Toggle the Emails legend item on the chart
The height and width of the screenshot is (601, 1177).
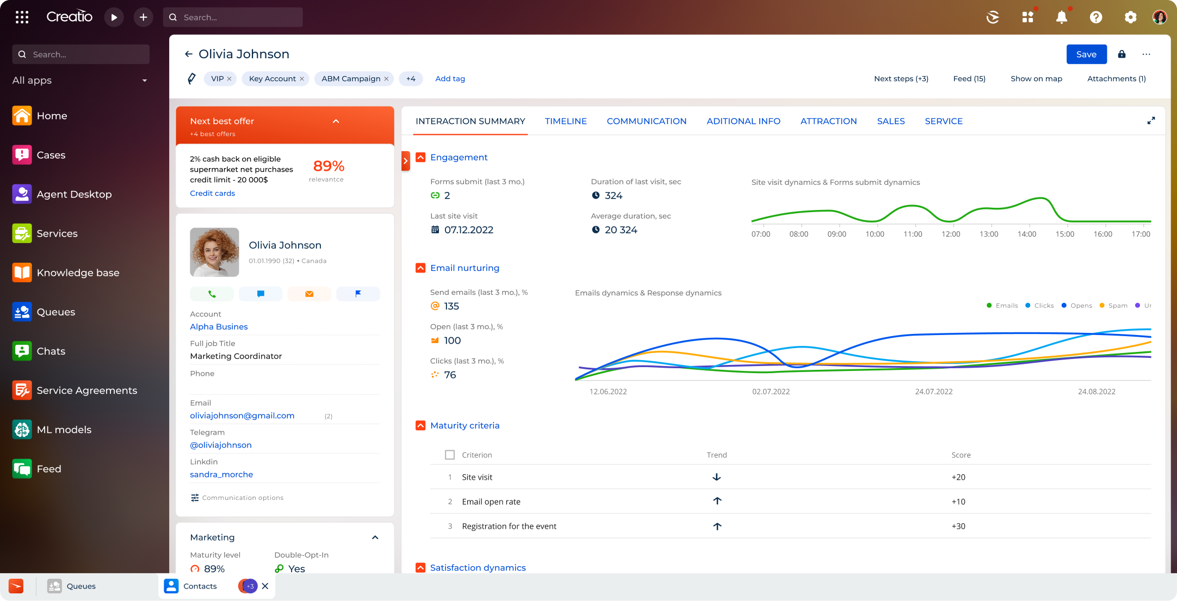(x=1002, y=305)
